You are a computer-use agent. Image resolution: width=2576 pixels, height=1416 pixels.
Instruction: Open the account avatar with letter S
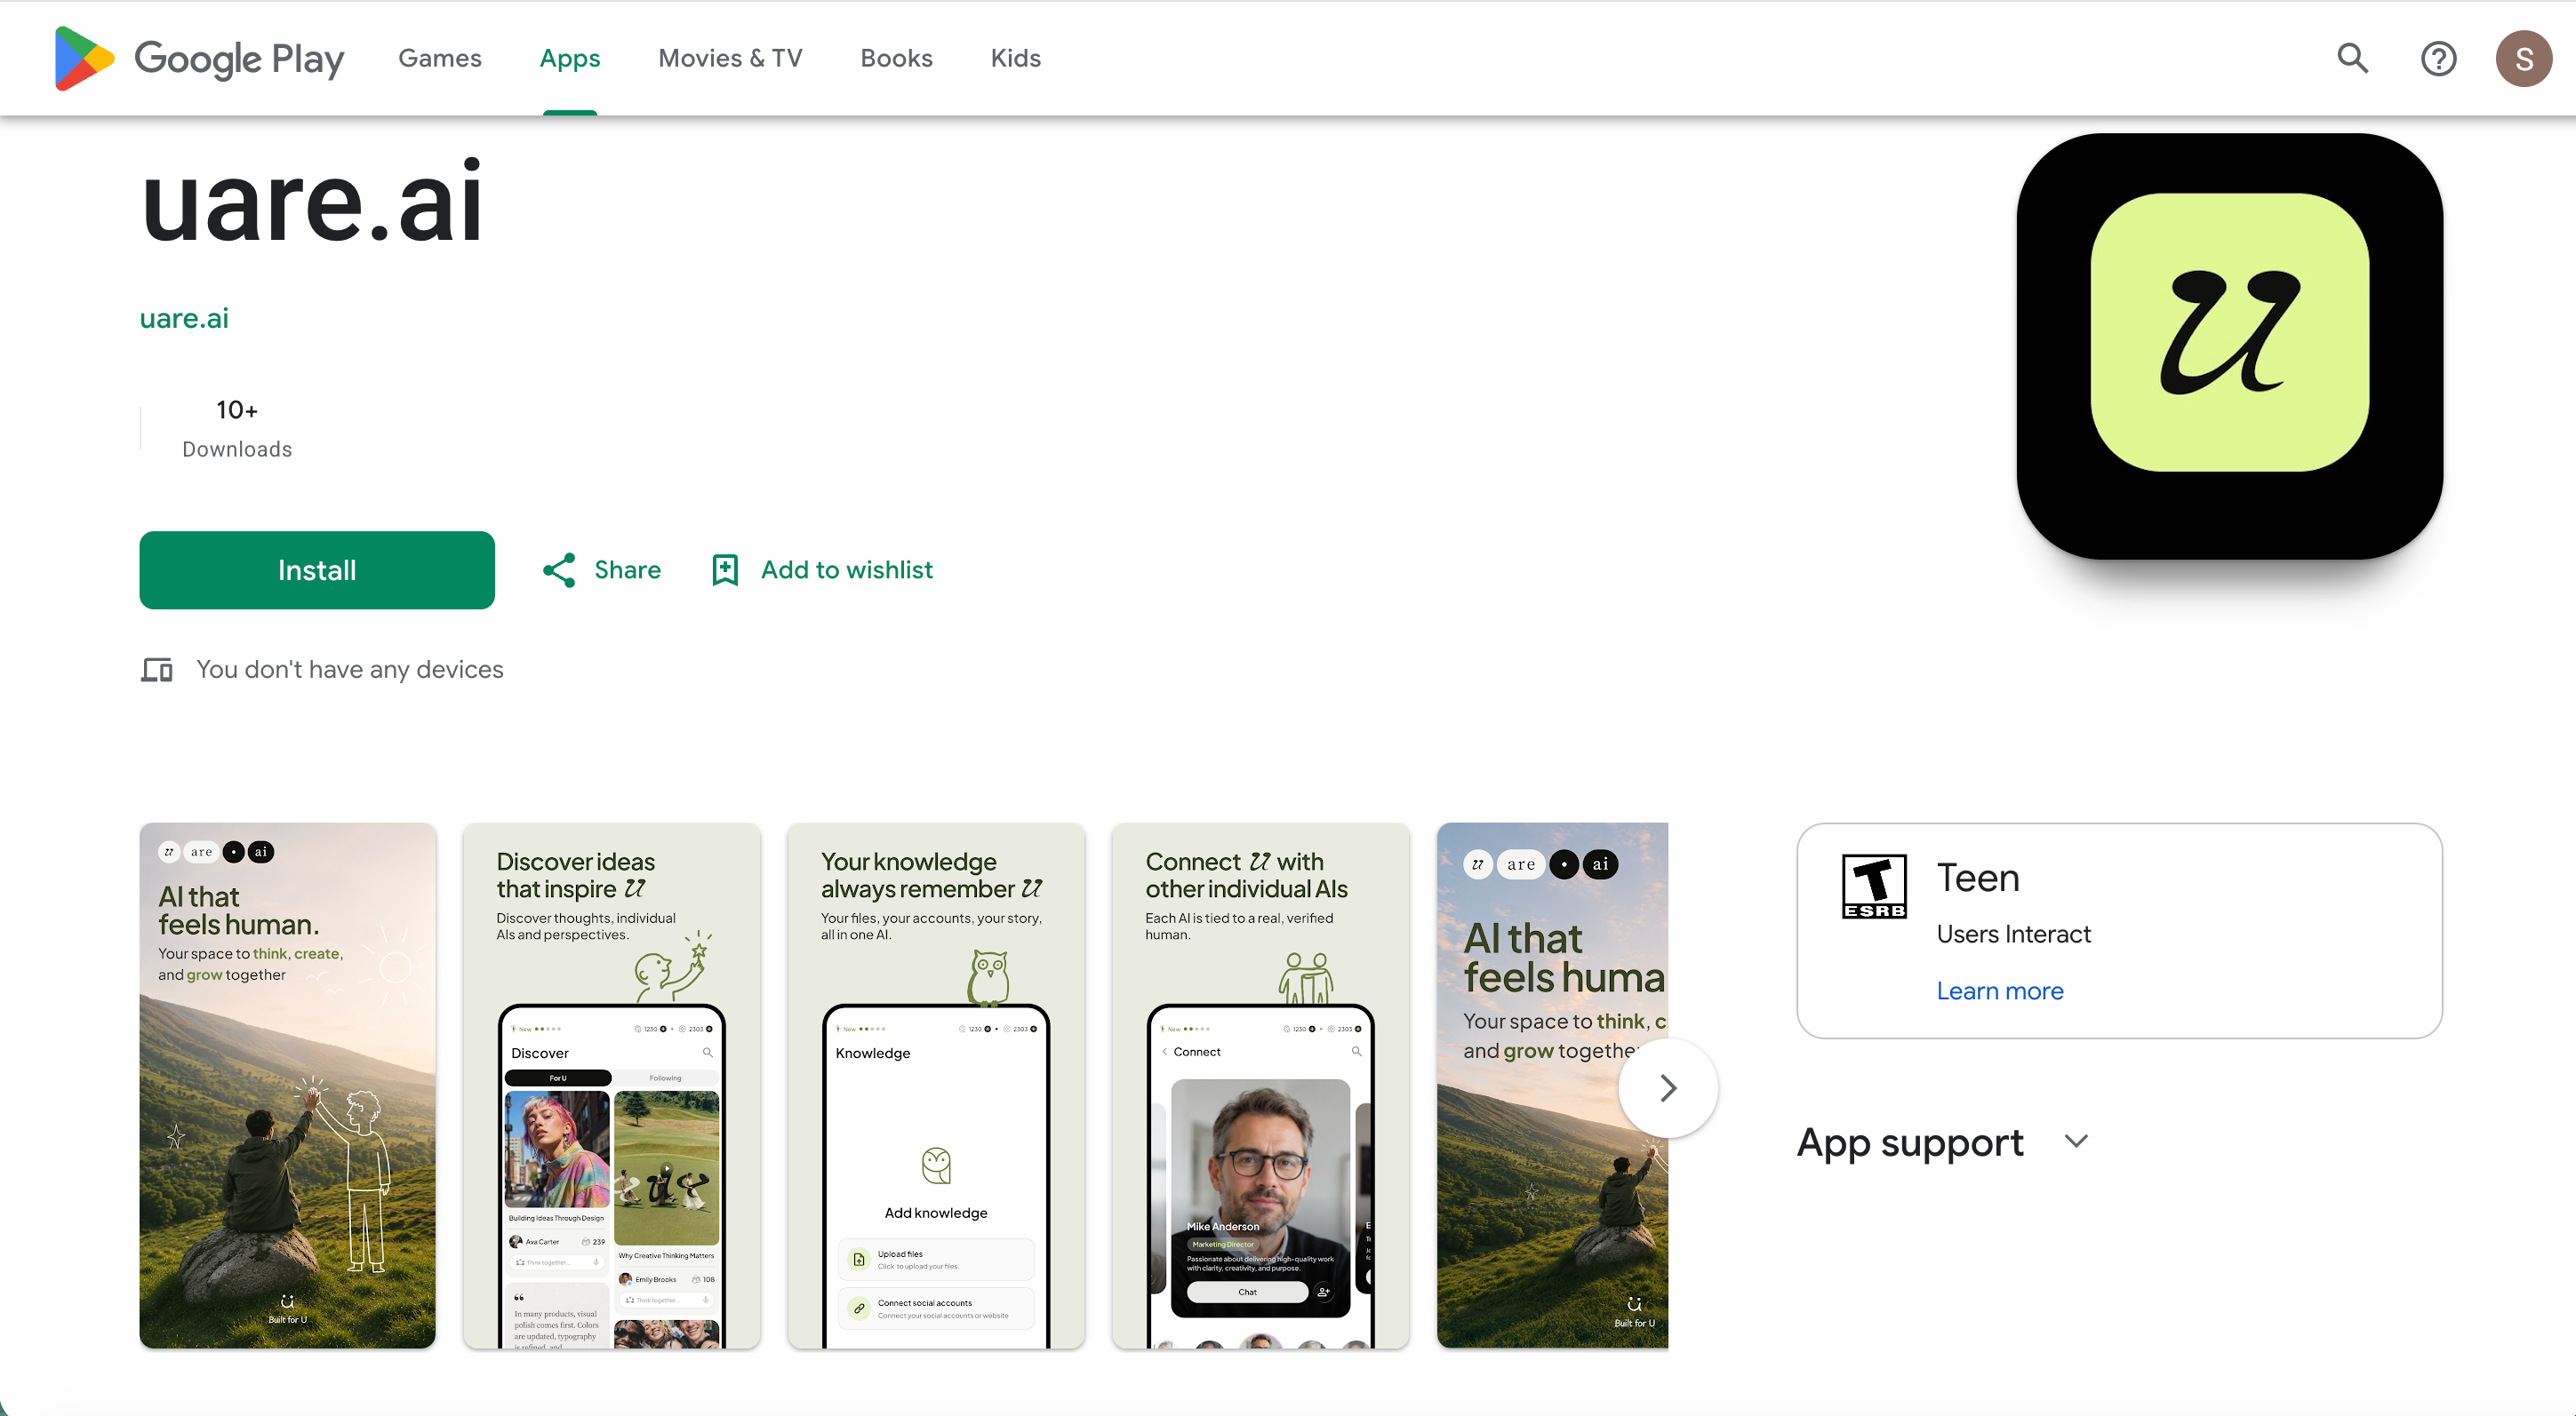point(2523,58)
